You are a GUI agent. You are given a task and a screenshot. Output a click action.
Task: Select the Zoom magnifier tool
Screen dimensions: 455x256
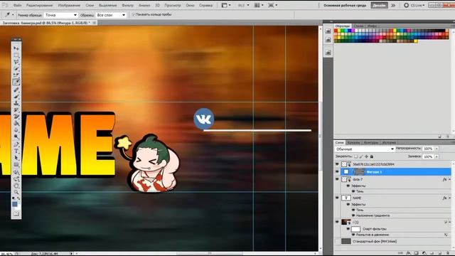pyautogui.click(x=16, y=192)
